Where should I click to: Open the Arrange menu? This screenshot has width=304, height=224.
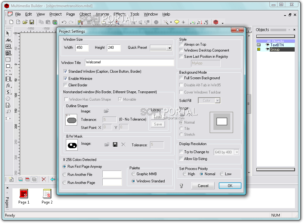click(x=102, y=14)
